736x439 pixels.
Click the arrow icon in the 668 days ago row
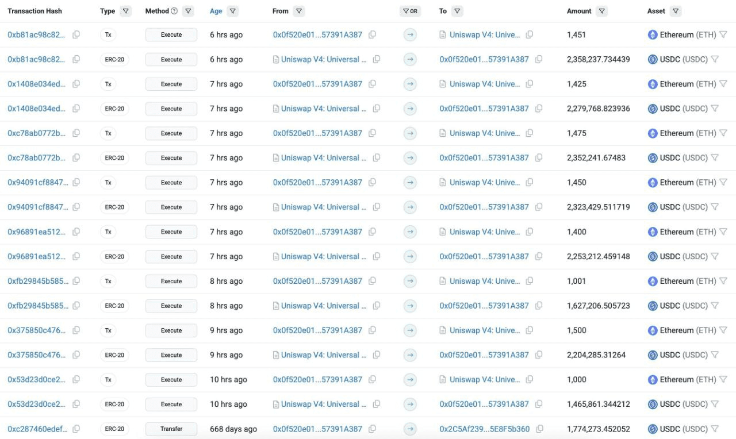coord(410,429)
